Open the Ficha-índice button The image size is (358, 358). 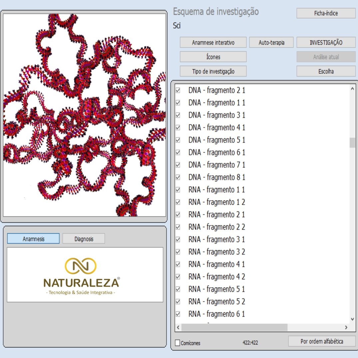click(326, 13)
